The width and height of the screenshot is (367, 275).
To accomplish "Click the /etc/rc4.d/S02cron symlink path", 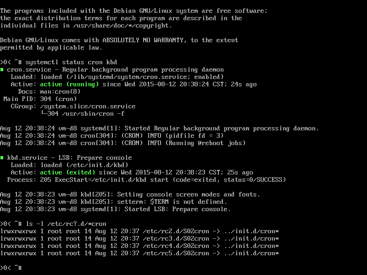I will [x=176, y=246].
